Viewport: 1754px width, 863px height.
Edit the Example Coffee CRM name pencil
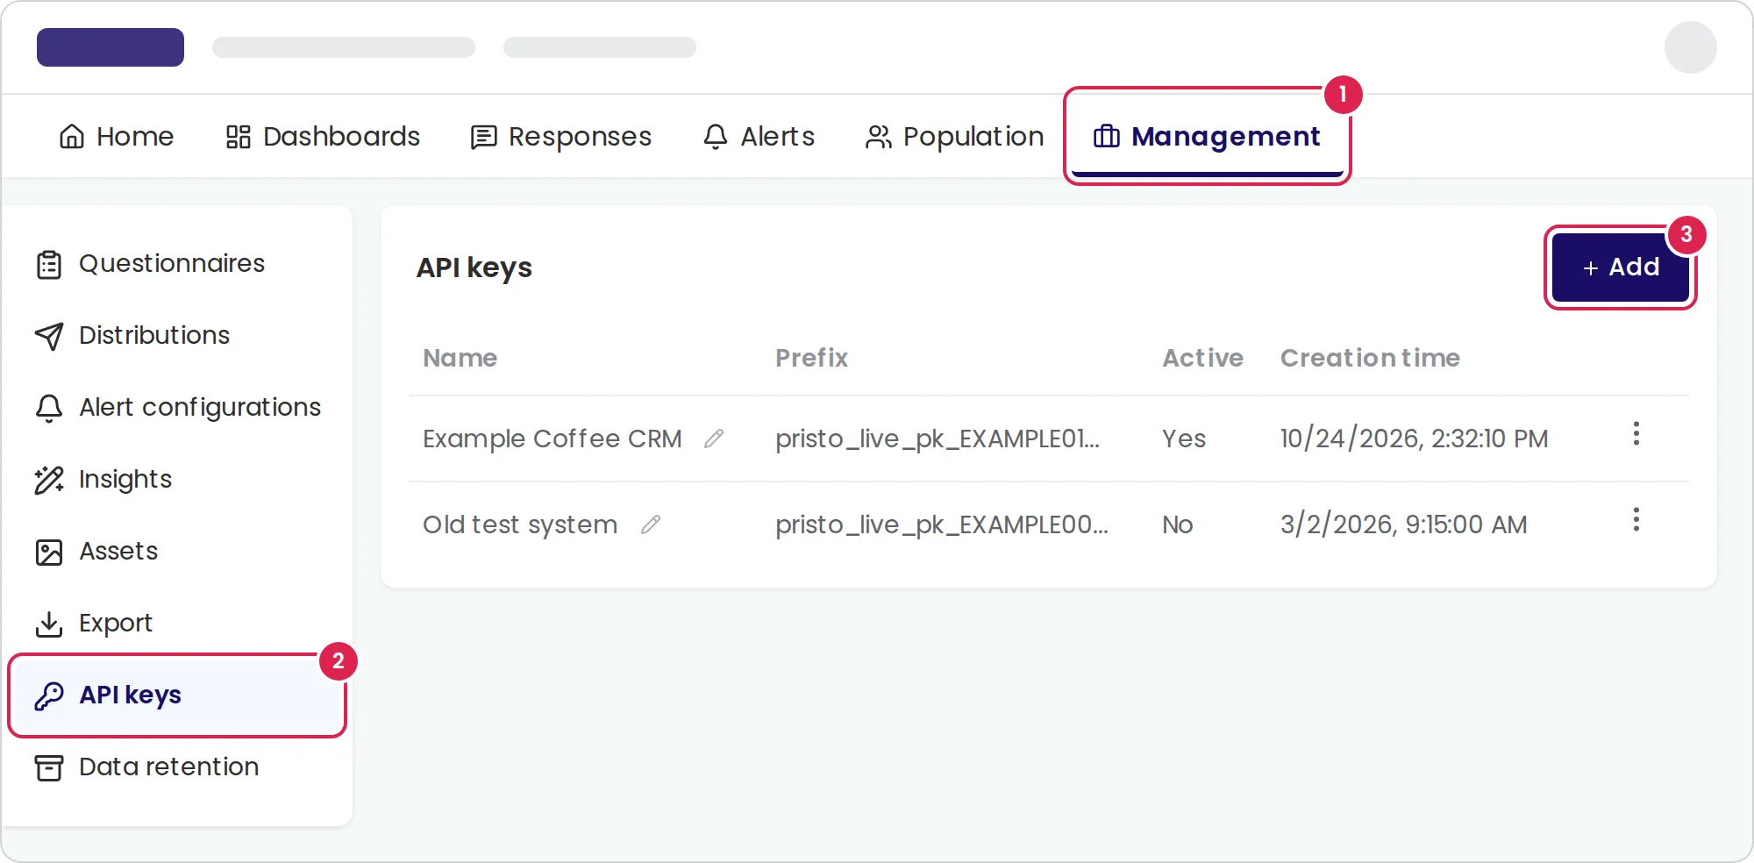click(x=714, y=439)
